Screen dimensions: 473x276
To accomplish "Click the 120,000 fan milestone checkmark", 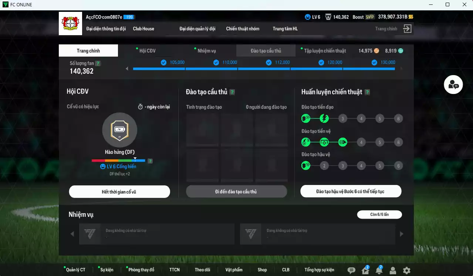I will [321, 63].
